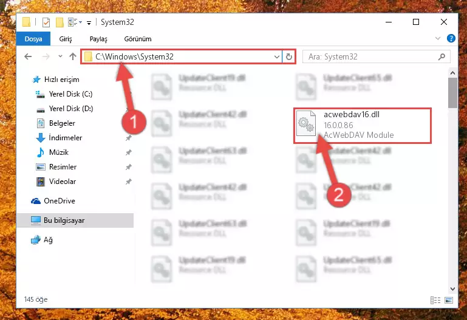Screen dimensions: 467x320
Task: Click the Ara: System32 search box
Action: click(x=376, y=56)
